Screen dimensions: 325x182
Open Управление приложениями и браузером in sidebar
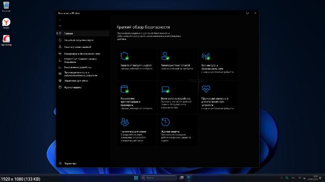(83, 60)
